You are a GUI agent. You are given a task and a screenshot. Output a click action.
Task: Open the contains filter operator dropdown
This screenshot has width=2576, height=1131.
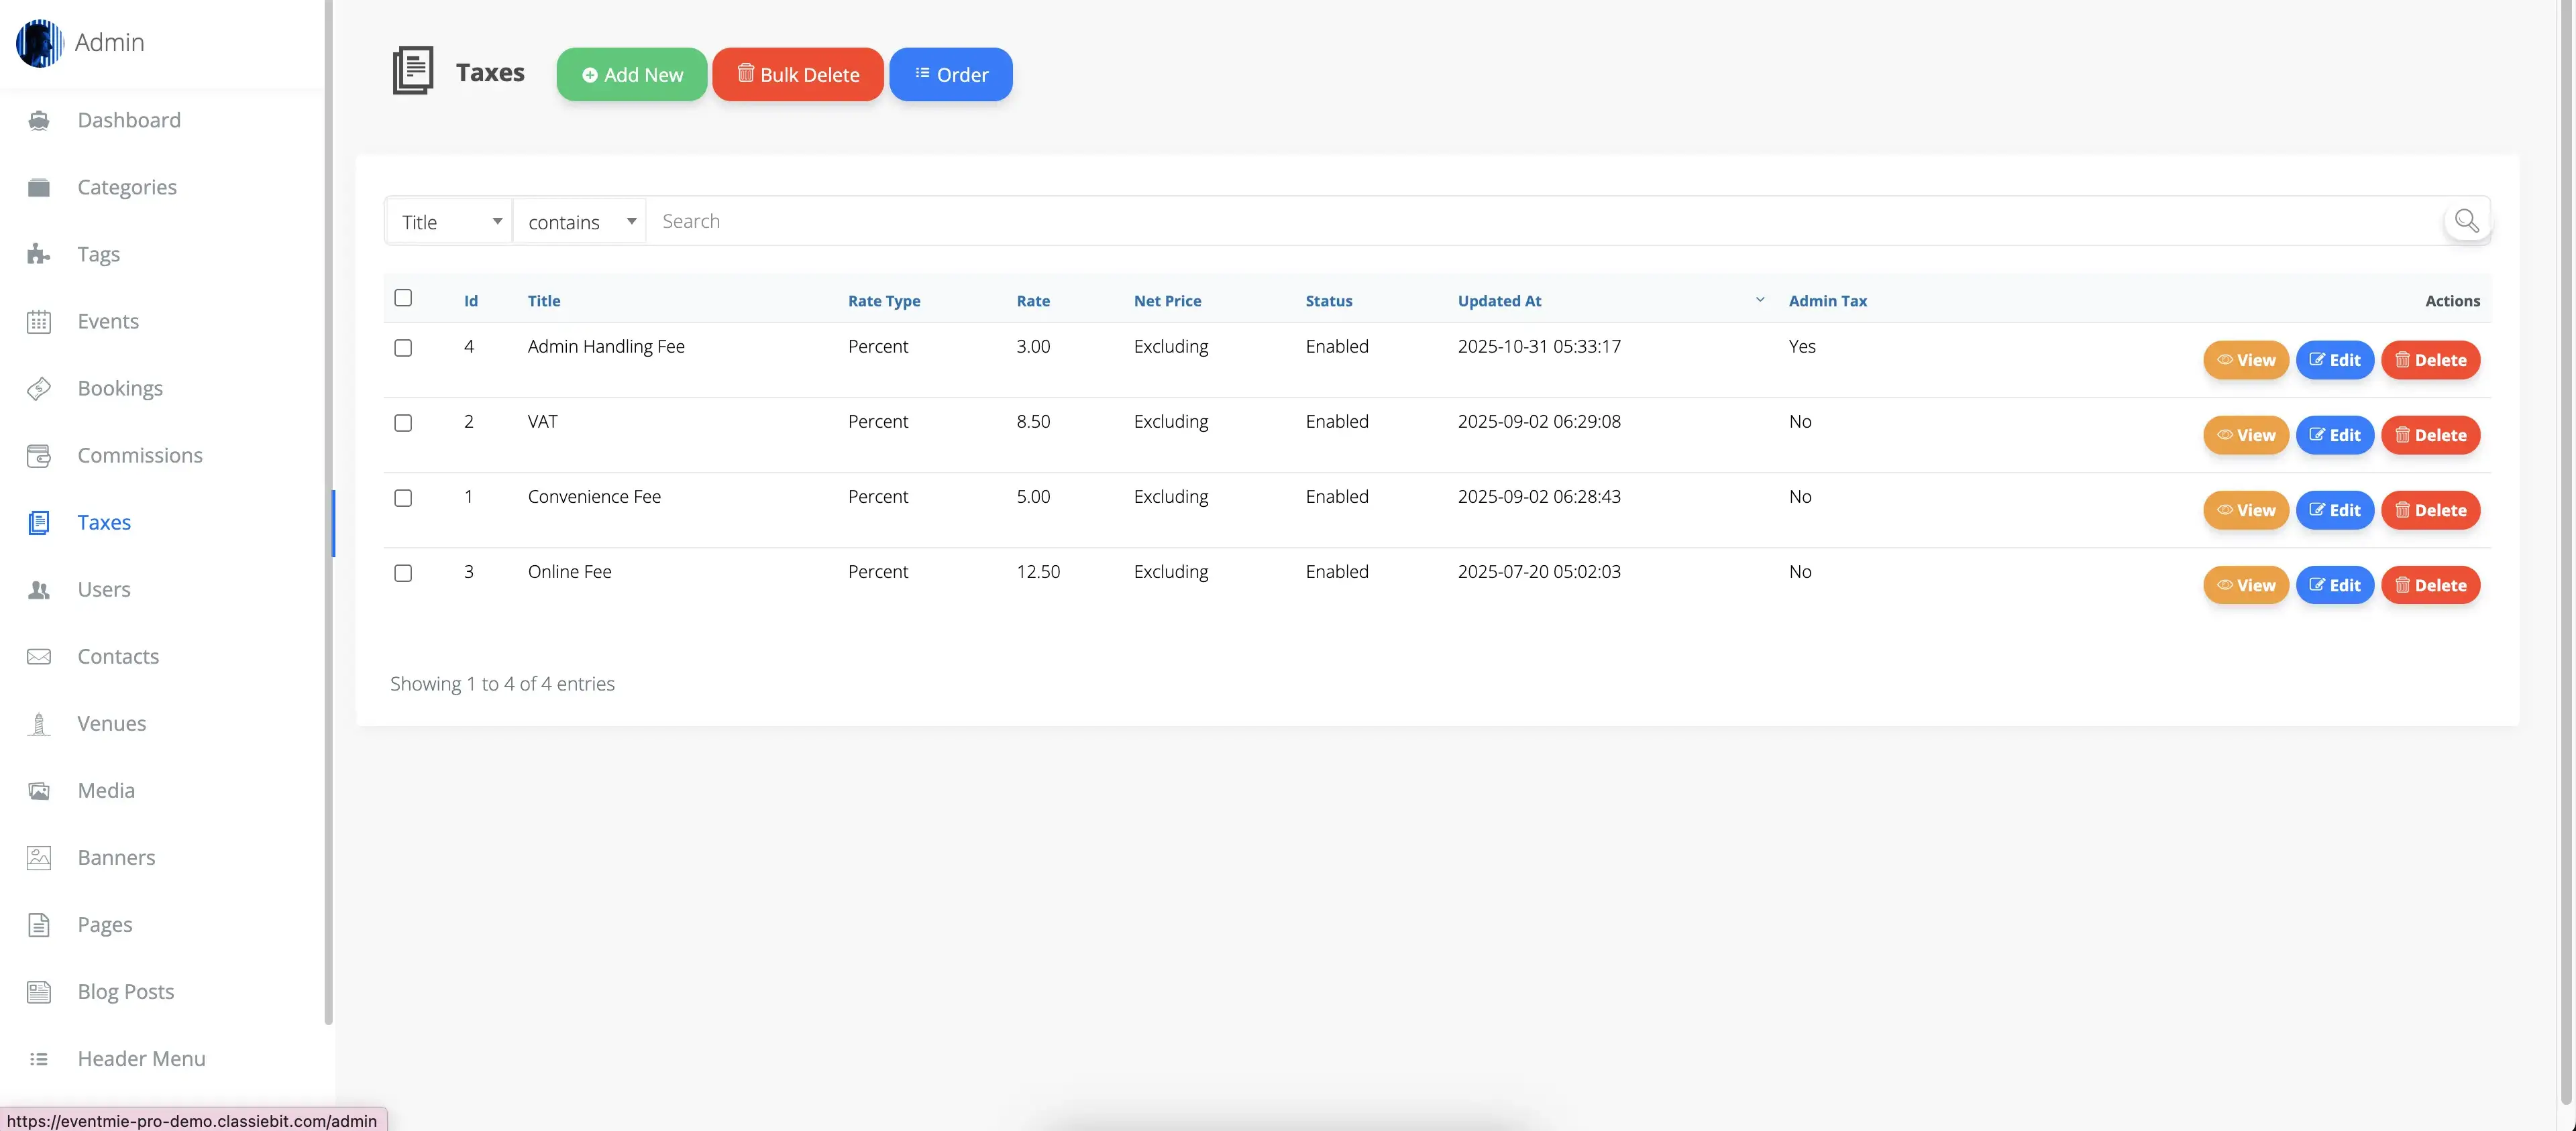(580, 222)
